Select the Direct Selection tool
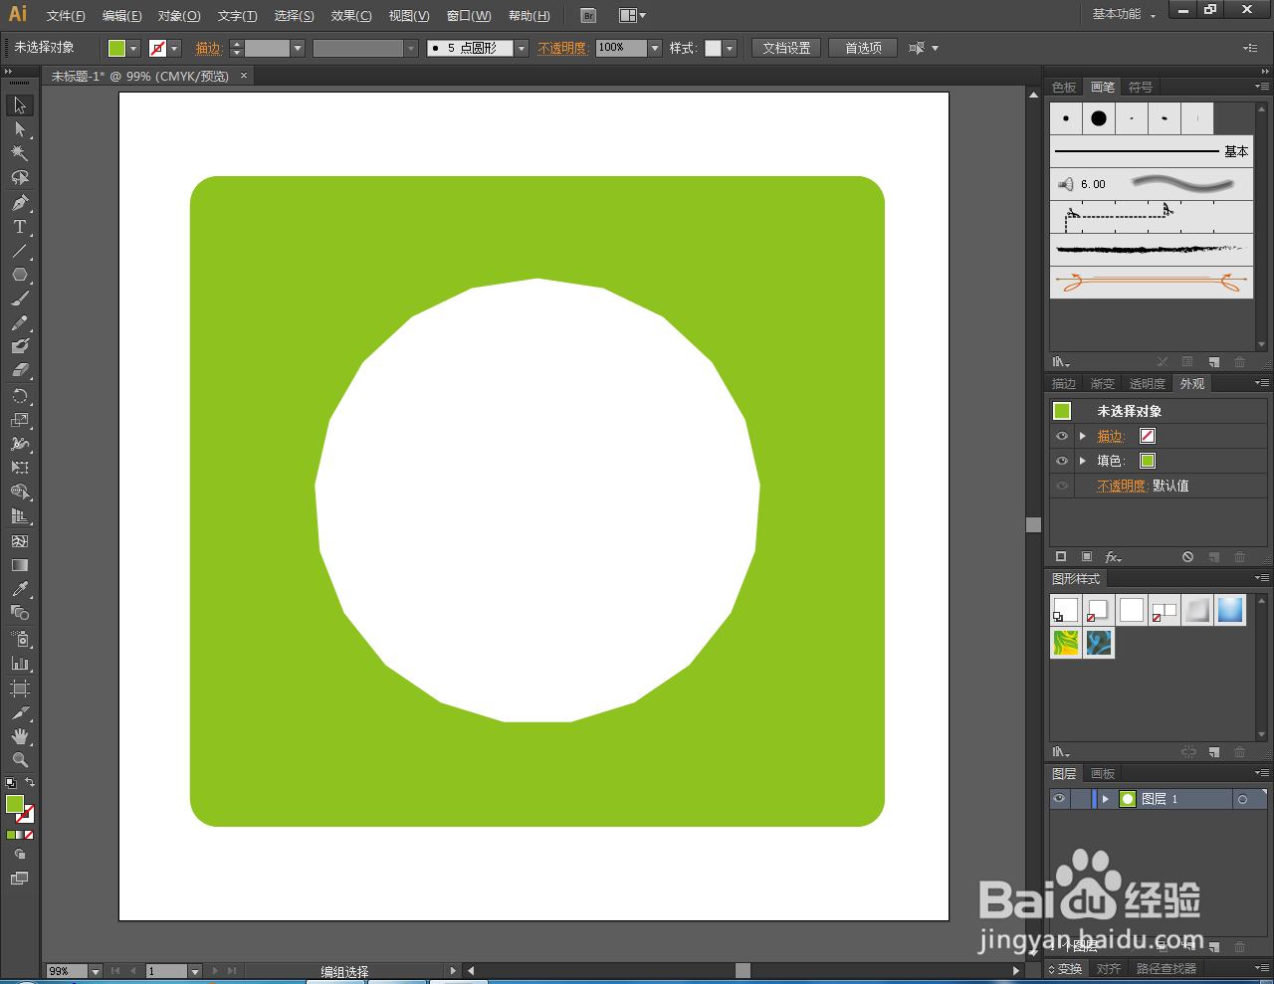This screenshot has width=1274, height=984. tap(20, 129)
